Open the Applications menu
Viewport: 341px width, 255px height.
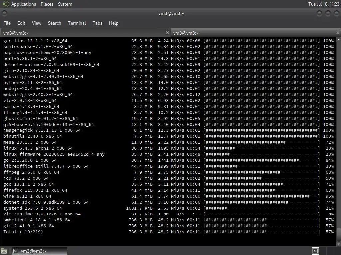tap(24, 4)
